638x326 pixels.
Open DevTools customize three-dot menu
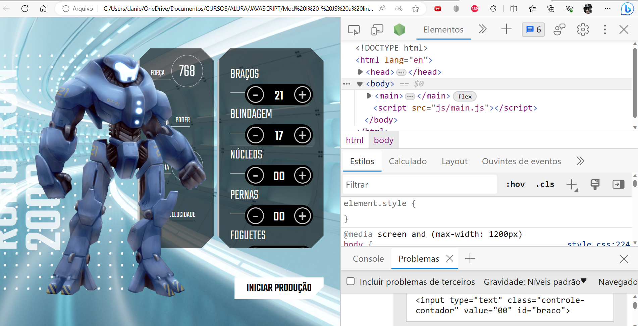coord(605,29)
